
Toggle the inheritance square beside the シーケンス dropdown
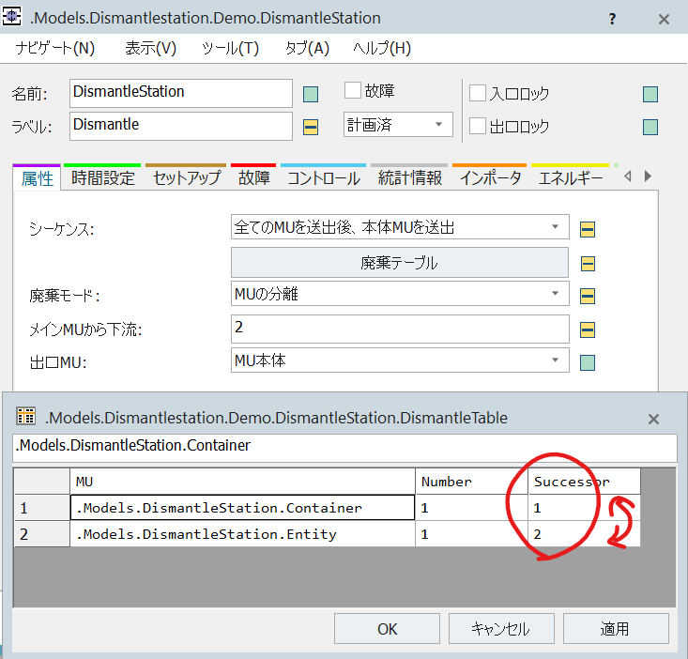[x=588, y=229]
